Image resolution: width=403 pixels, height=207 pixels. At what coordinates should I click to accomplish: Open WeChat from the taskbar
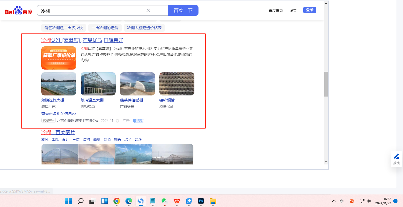click(x=164, y=201)
